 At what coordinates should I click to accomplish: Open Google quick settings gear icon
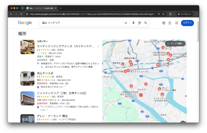pyautogui.click(x=164, y=23)
